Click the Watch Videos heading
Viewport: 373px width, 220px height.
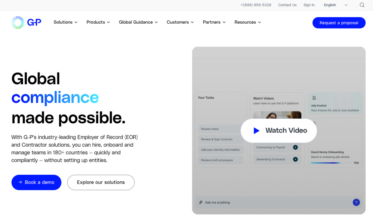(263, 99)
